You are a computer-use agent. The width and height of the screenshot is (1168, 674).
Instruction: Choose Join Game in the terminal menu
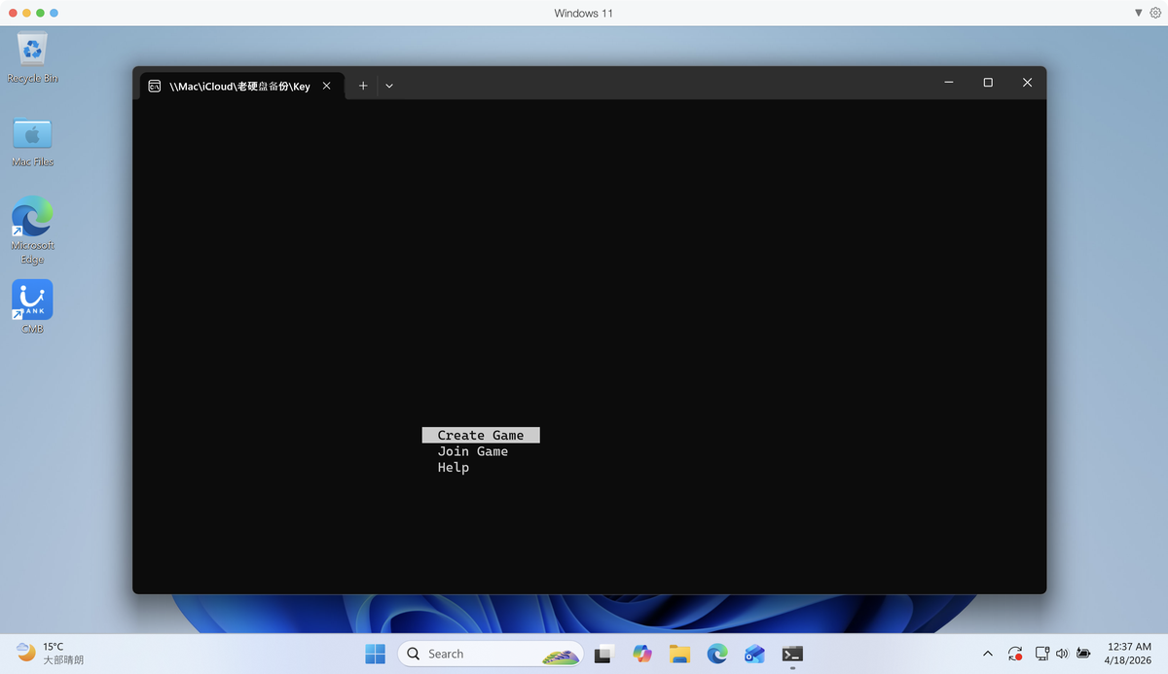(x=472, y=451)
